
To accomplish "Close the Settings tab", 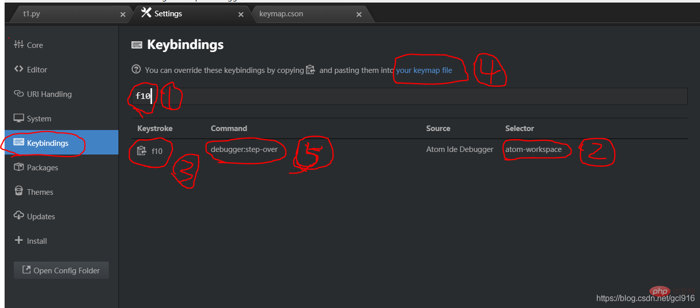I will point(241,14).
